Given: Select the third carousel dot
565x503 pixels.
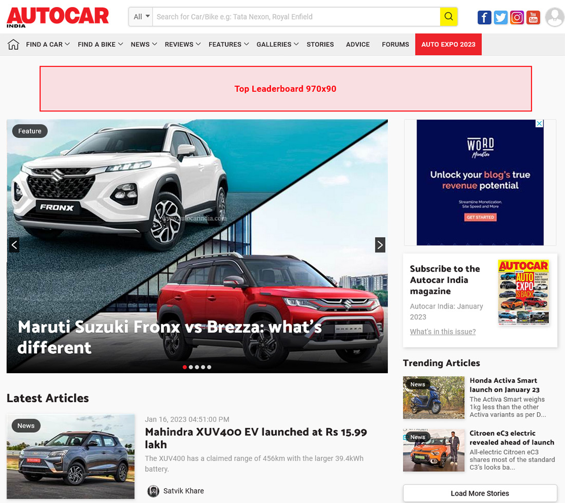Looking at the screenshot, I should pyautogui.click(x=197, y=367).
